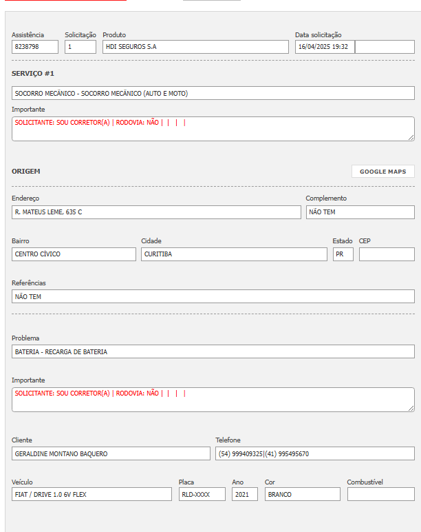Select the Cliente name field
The height and width of the screenshot is (532, 421).
(111, 453)
